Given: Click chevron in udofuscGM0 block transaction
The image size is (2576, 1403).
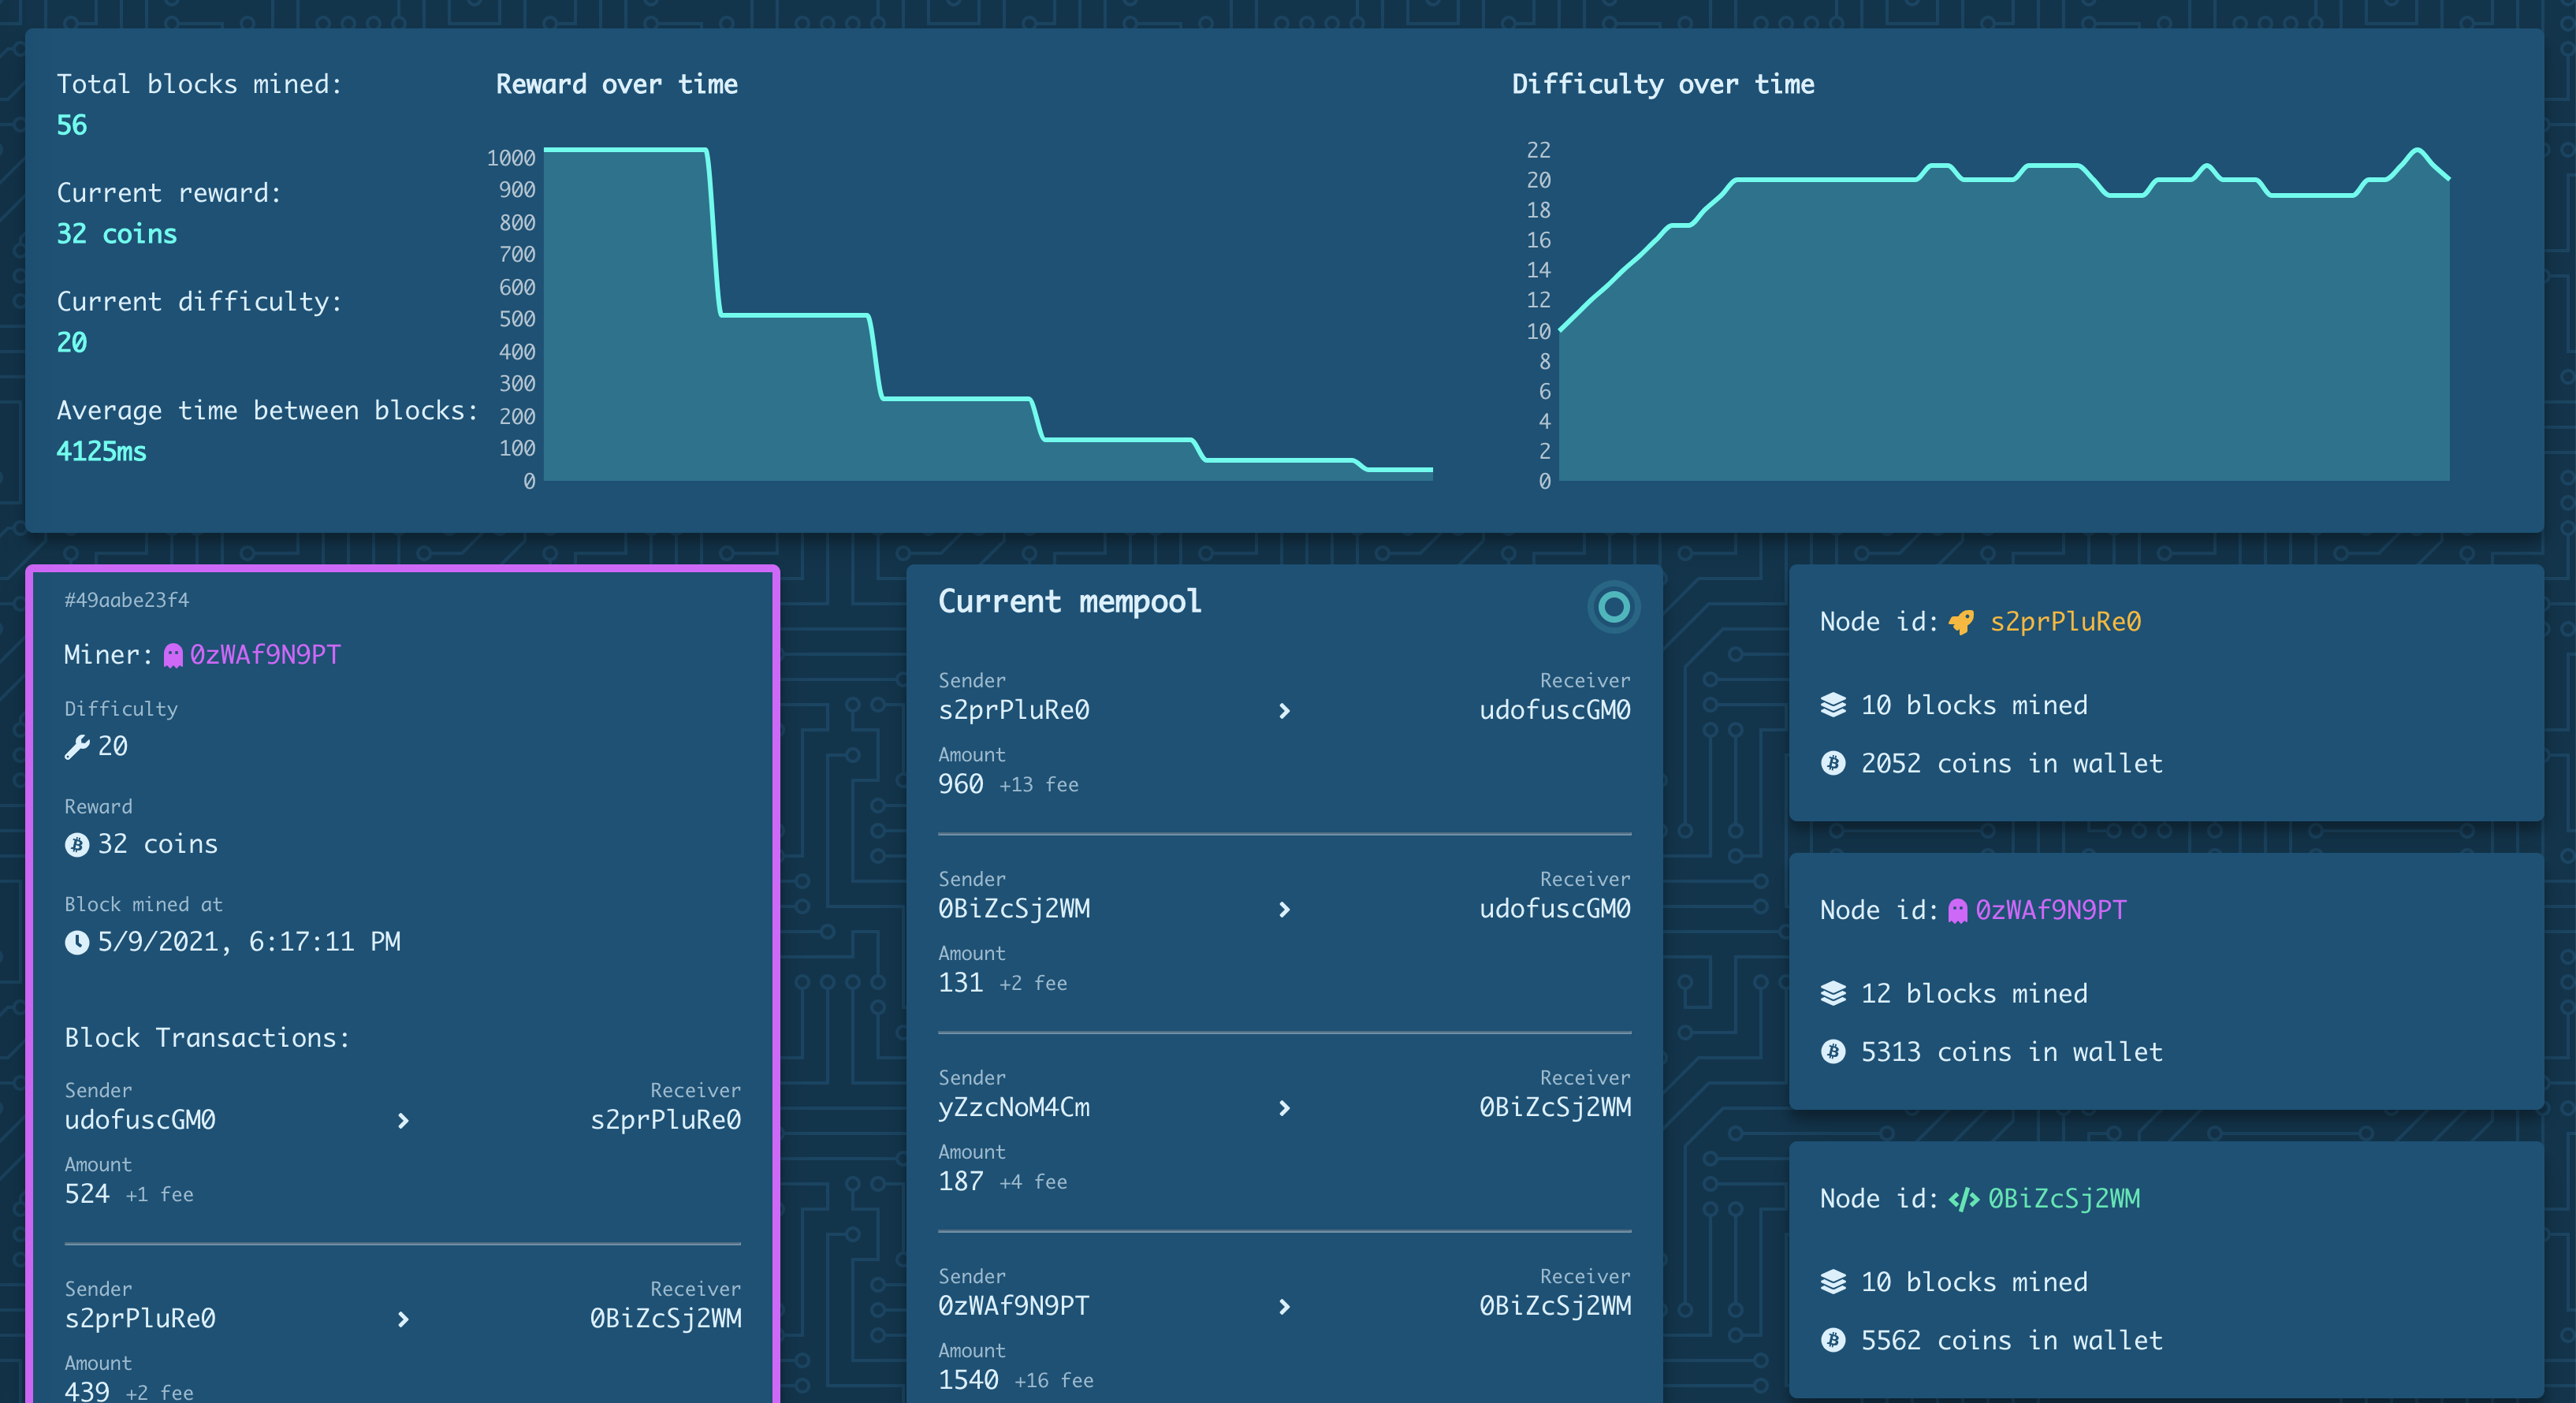Looking at the screenshot, I should point(403,1121).
